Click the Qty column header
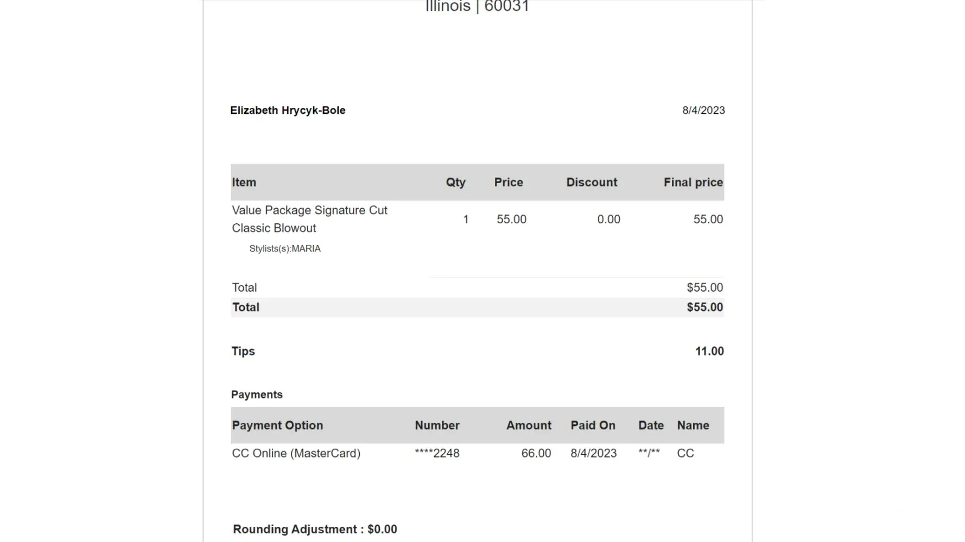965x542 pixels. pos(455,183)
